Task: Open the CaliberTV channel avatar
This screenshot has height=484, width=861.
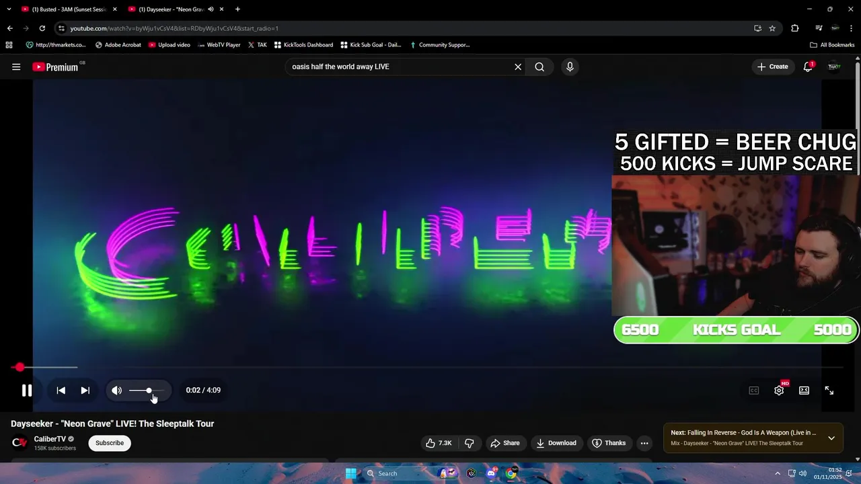Action: pos(20,442)
